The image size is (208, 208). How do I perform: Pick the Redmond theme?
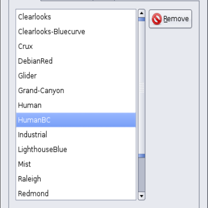pos(76,193)
